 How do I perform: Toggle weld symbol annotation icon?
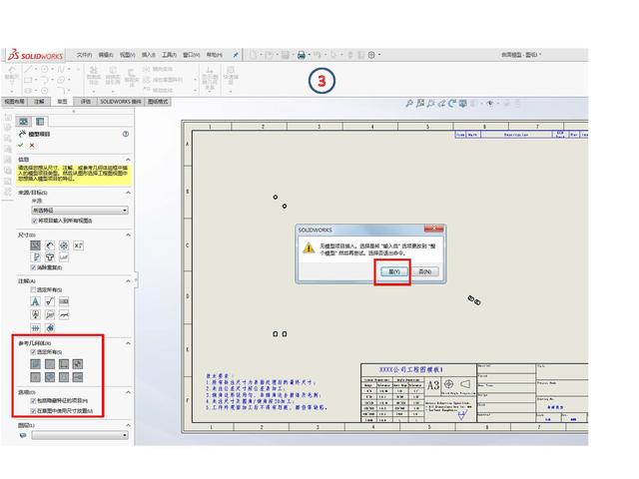pyautogui.click(x=64, y=314)
